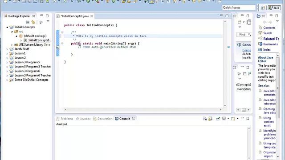This screenshot has width=285, height=160.
Task: Open the Javadoc tab
Action: pos(83,119)
